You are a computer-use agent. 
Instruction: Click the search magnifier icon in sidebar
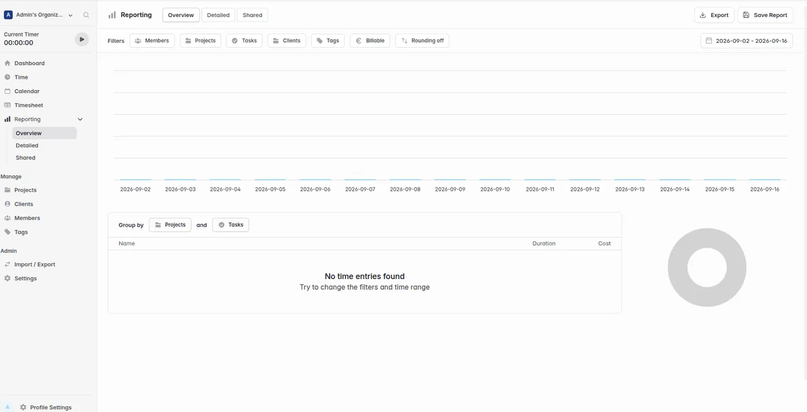(86, 15)
